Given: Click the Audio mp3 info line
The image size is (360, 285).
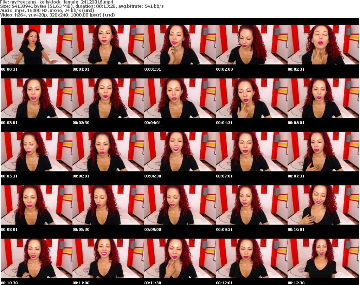Looking at the screenshot, I should click(x=47, y=11).
